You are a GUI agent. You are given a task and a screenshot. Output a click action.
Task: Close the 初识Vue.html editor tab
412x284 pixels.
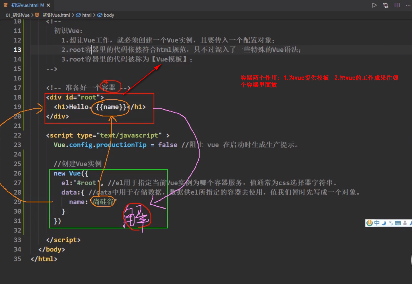pyautogui.click(x=48, y=5)
